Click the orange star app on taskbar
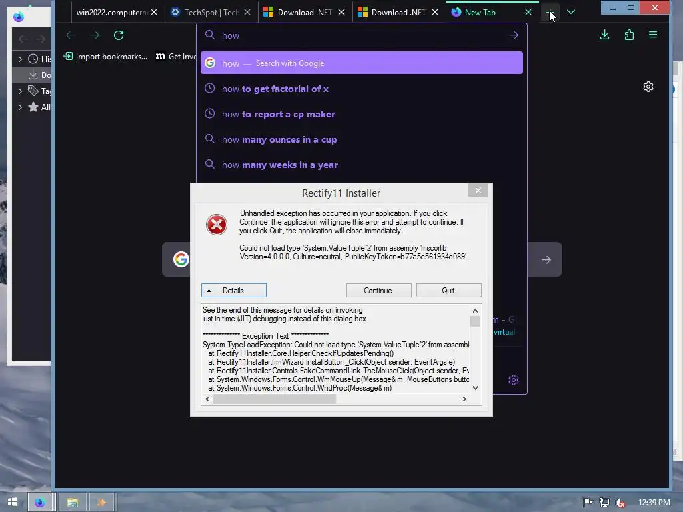 101,502
